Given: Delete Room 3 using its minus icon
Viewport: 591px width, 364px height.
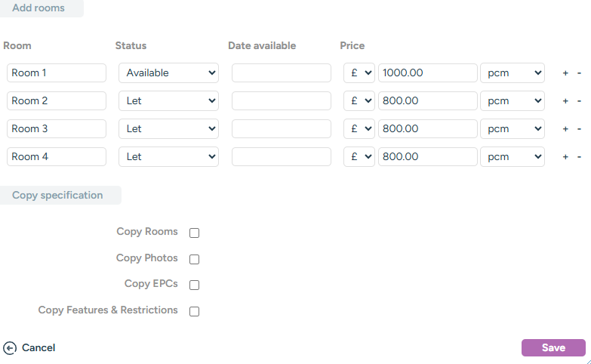Looking at the screenshot, I should 579,129.
